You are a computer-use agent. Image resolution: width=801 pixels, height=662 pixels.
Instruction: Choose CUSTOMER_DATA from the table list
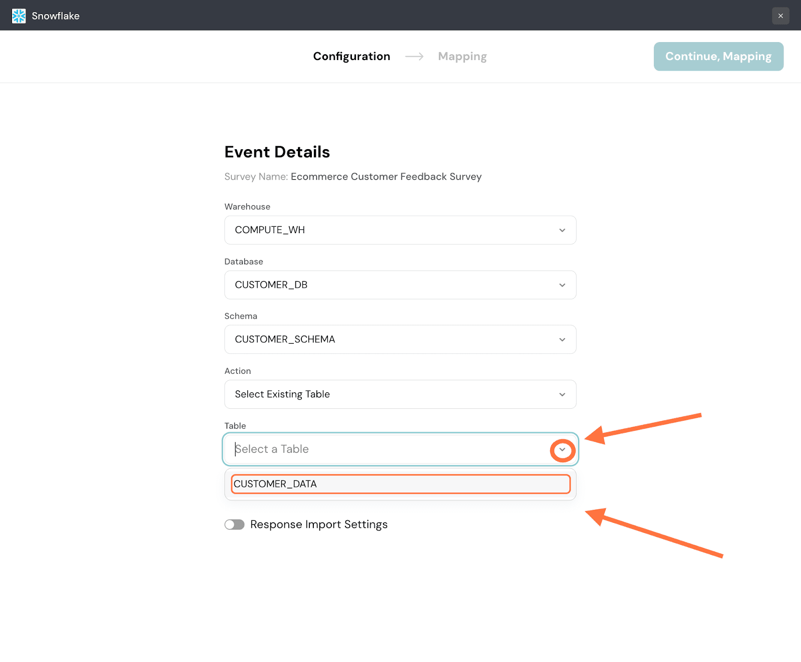click(x=399, y=484)
